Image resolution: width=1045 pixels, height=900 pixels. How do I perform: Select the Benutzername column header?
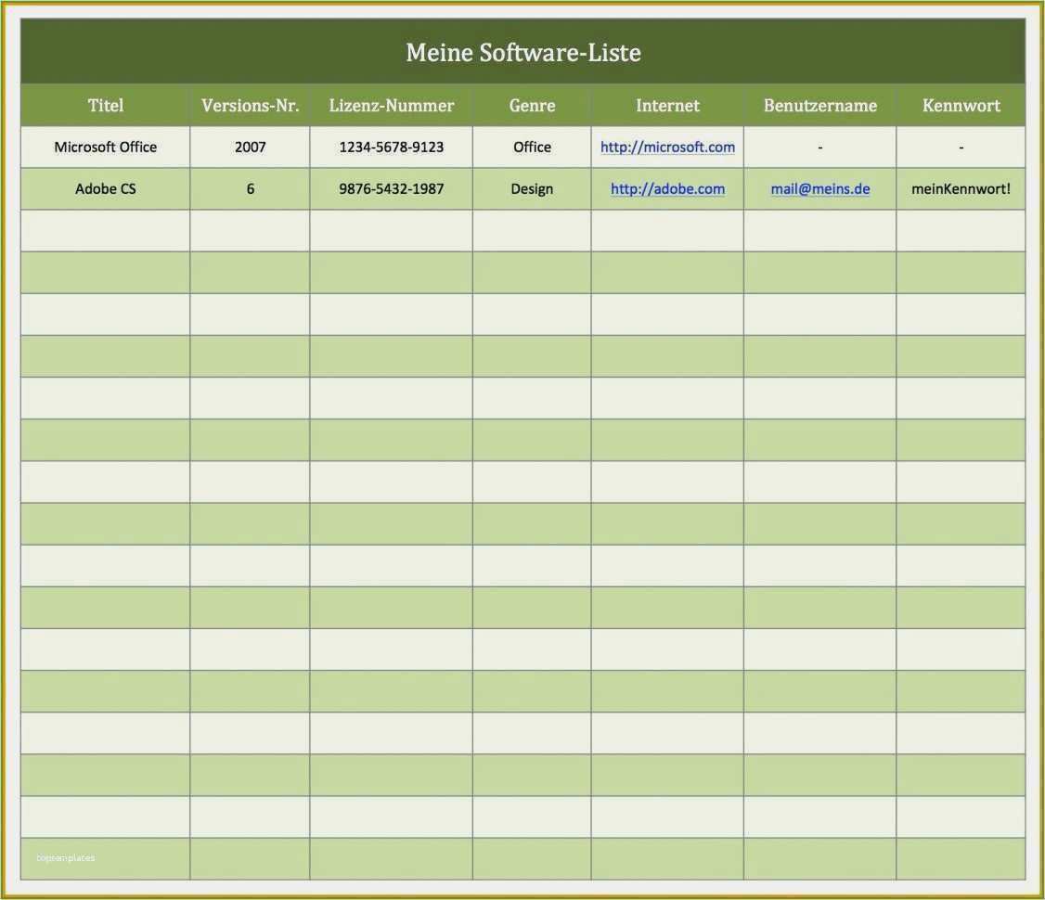[x=819, y=105]
